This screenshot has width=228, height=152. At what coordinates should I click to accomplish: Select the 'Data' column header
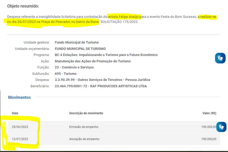pyautogui.click(x=15, y=113)
